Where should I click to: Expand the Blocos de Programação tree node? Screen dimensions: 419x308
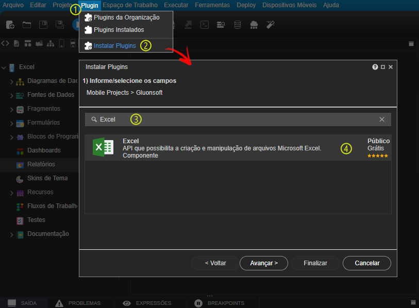[11, 138]
